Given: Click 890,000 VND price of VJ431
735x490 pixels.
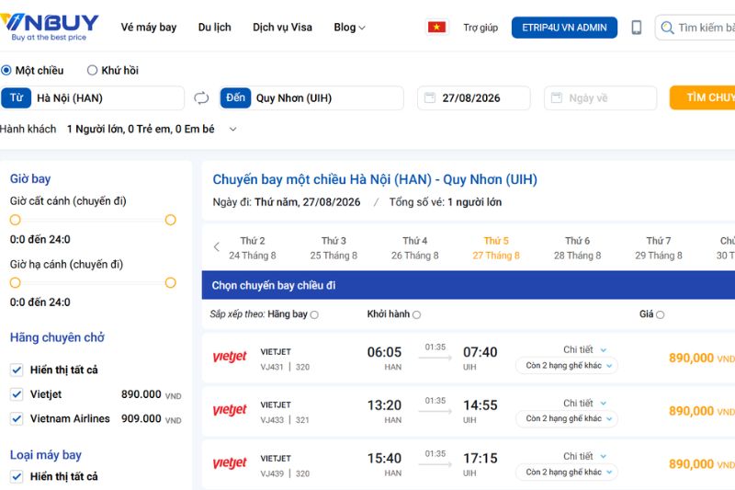Looking at the screenshot, I should (701, 359).
